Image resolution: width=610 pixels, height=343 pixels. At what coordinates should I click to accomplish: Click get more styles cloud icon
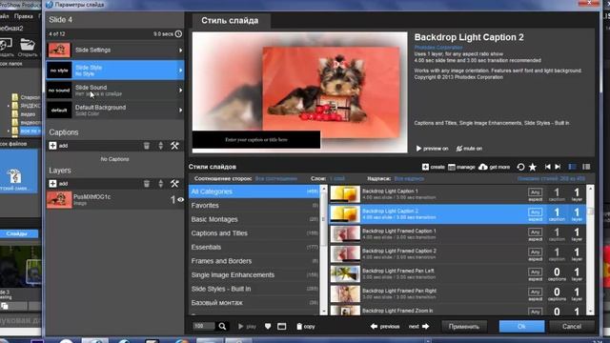pyautogui.click(x=483, y=167)
